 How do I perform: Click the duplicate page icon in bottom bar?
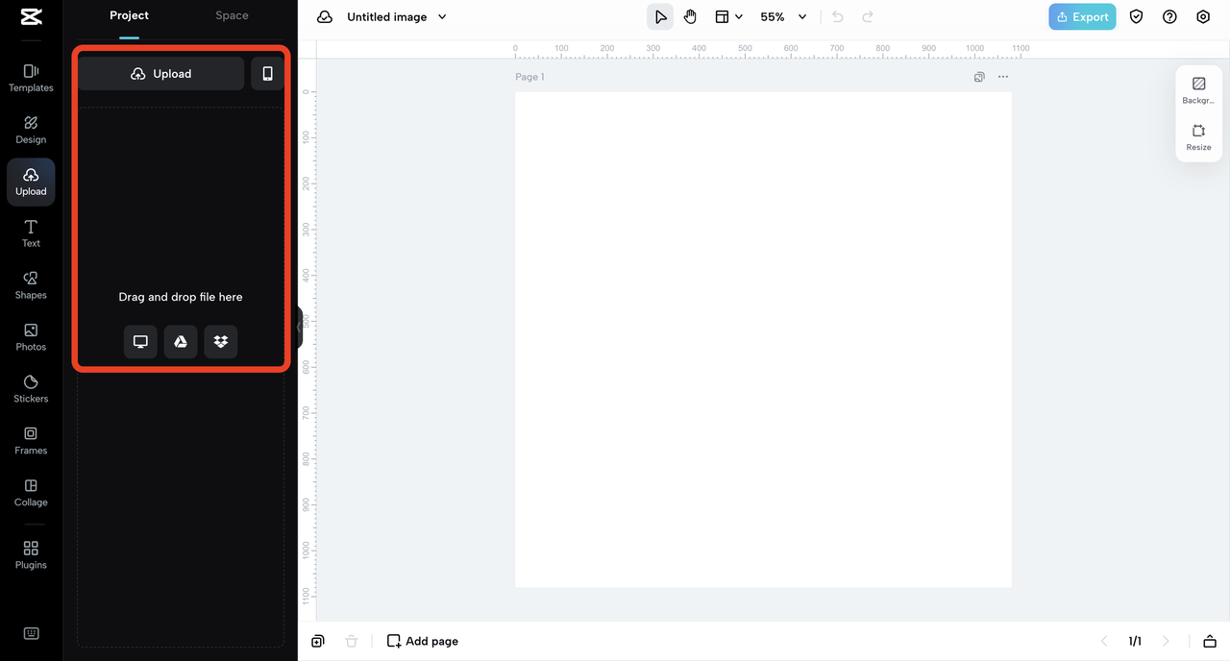(x=318, y=641)
